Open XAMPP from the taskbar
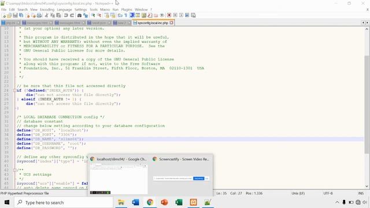 tap(193, 202)
